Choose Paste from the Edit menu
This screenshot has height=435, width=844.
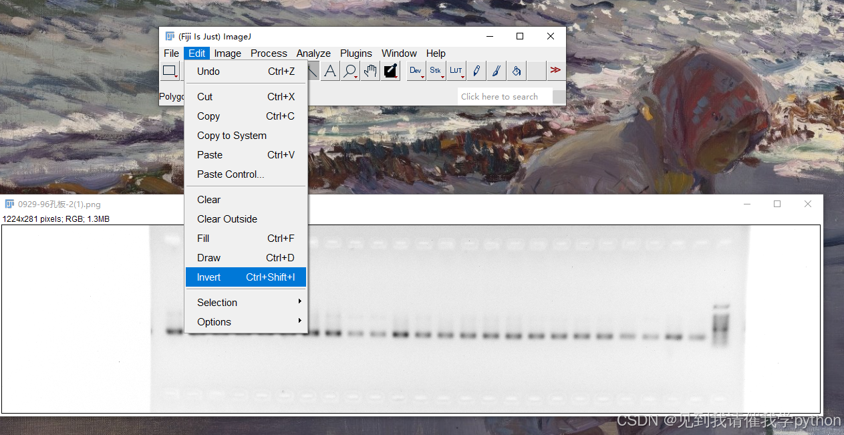[x=246, y=155]
